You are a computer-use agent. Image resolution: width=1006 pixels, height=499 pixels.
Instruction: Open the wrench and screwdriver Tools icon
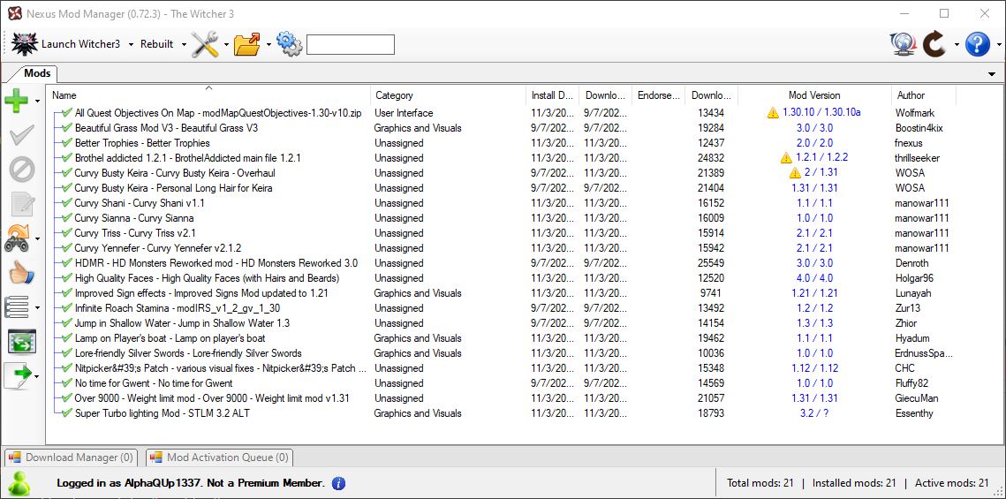tap(205, 44)
